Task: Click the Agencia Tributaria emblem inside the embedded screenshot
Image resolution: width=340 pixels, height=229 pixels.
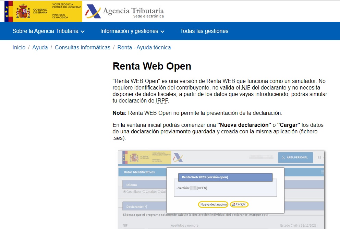Action: tap(178, 157)
